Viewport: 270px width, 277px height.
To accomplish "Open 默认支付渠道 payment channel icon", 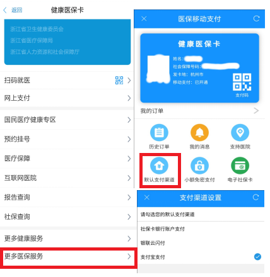I will [159, 166].
